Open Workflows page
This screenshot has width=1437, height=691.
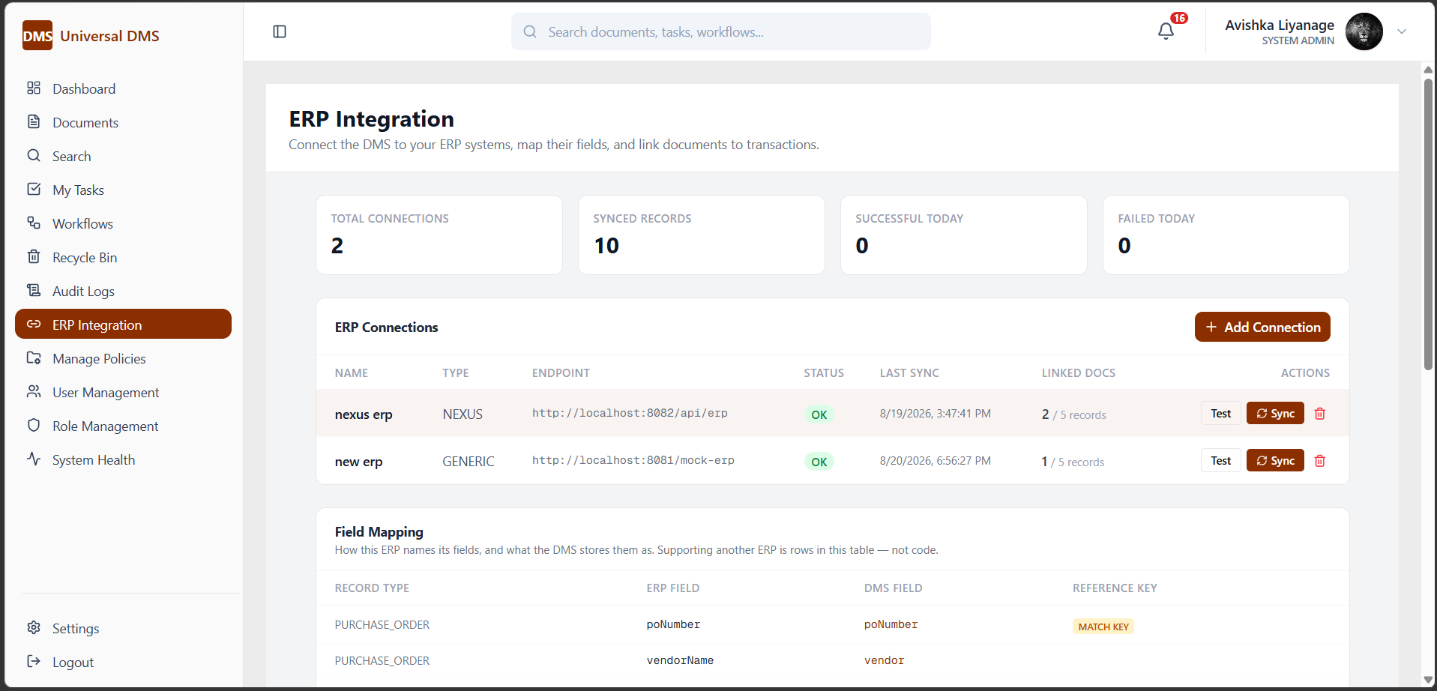pos(123,223)
